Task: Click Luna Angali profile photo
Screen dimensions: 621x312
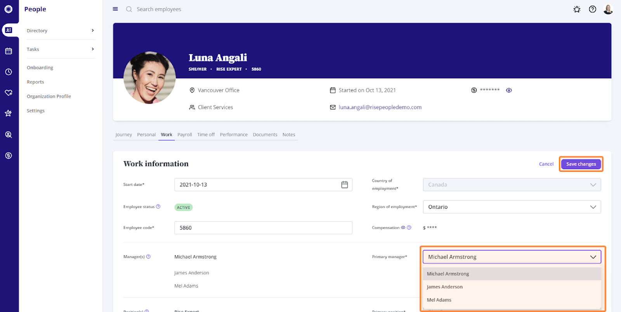Action: pyautogui.click(x=149, y=78)
